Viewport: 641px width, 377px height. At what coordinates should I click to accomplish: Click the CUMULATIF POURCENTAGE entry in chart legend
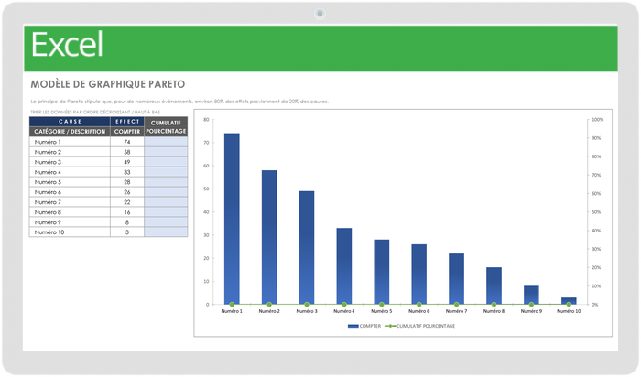tap(419, 326)
